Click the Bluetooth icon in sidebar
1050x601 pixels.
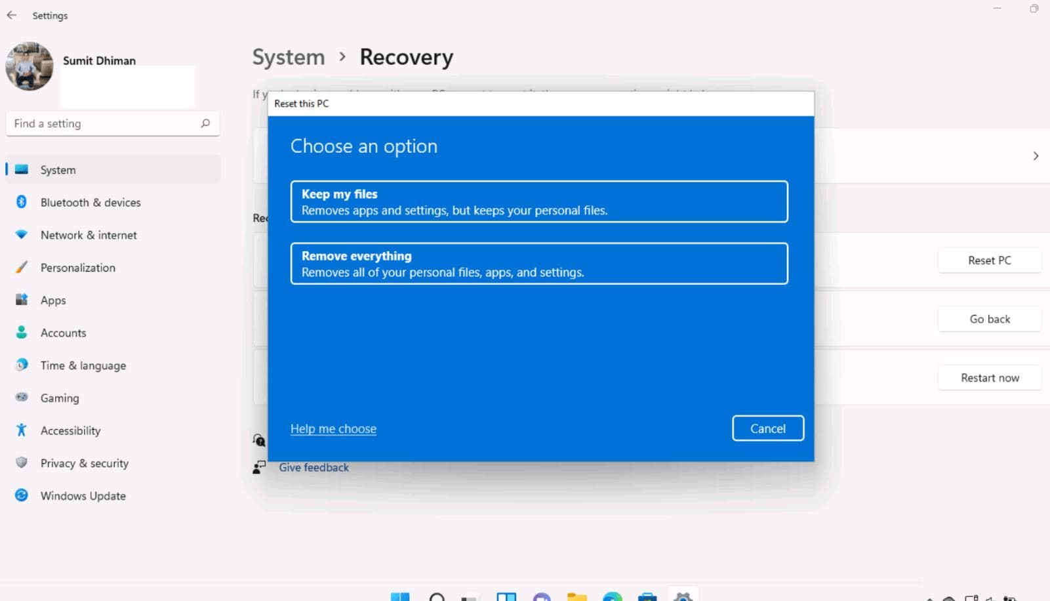coord(21,202)
